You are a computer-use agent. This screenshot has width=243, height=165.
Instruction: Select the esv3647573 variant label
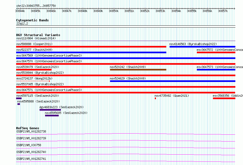tap(220, 67)
